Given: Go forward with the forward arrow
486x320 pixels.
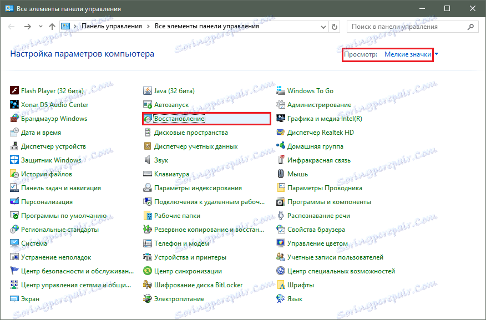Looking at the screenshot, I should click(28, 27).
